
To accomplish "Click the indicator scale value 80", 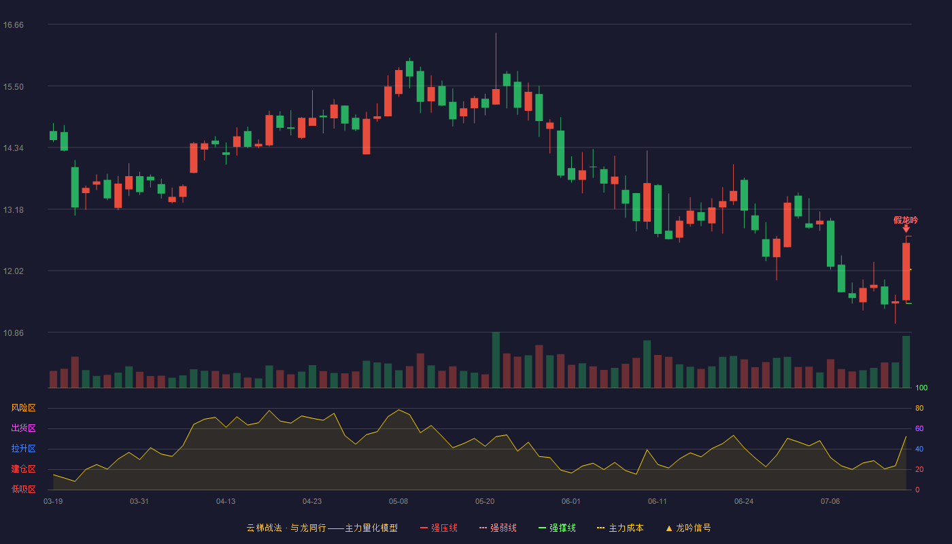I will (x=919, y=408).
